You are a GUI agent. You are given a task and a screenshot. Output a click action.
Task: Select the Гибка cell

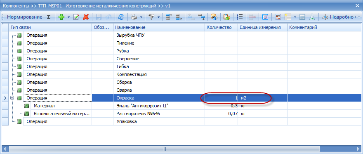[x=159, y=67]
